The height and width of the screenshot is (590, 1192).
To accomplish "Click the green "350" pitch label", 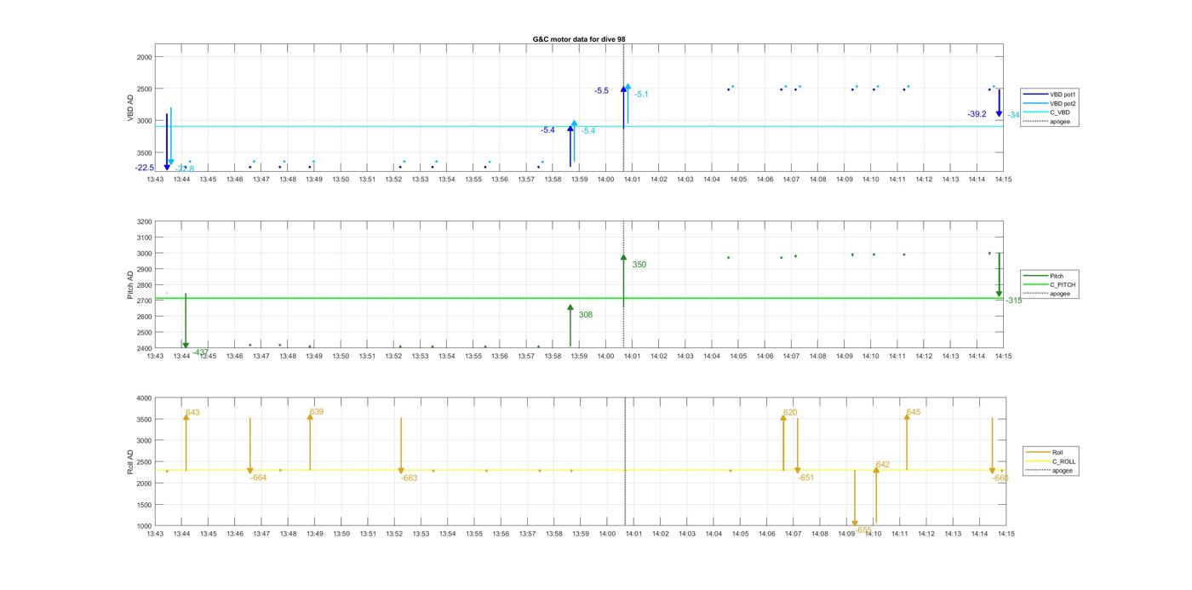I will tap(639, 265).
